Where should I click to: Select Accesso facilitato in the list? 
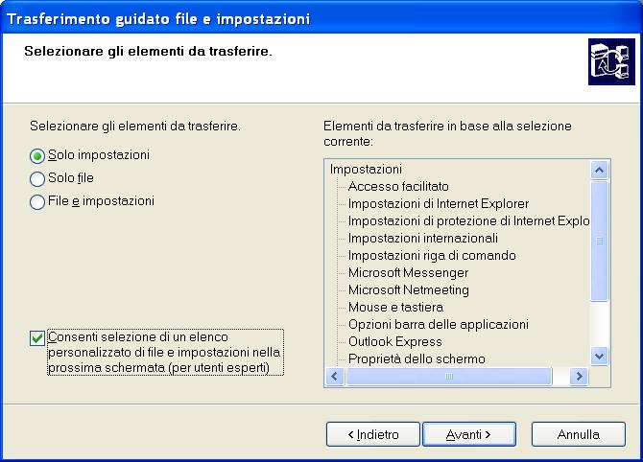coord(398,186)
